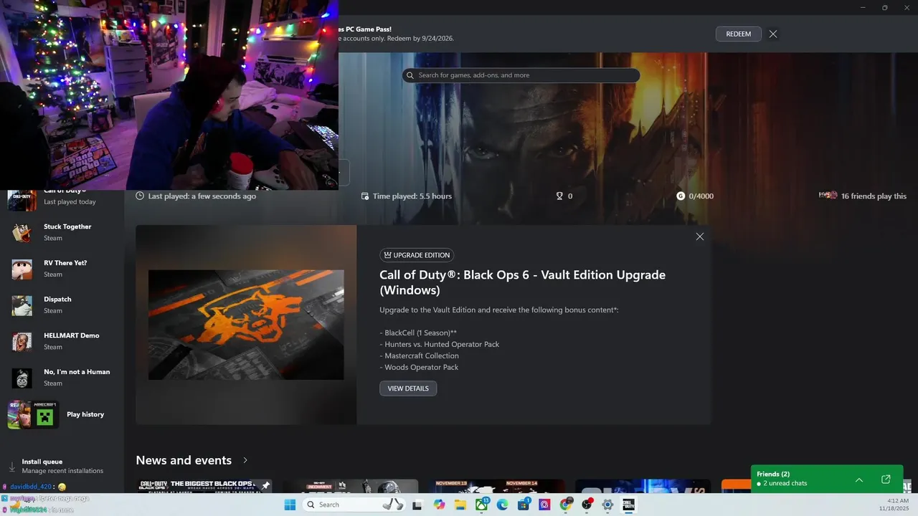
Task: Open the Biggest Black Ops news card
Action: pyautogui.click(x=204, y=487)
